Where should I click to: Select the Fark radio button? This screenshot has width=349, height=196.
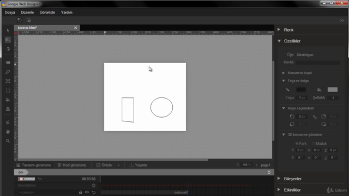coord(297,144)
